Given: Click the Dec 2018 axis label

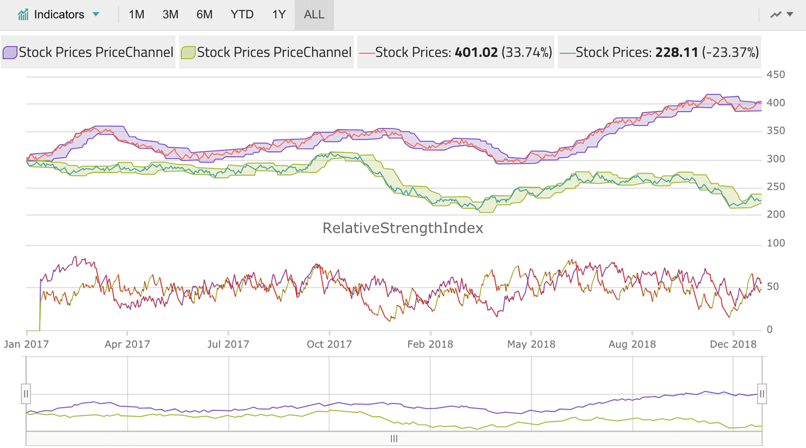Looking at the screenshot, I should (734, 344).
